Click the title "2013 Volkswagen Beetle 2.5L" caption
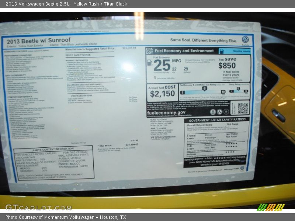This screenshot has height=221, width=295. point(38,4)
